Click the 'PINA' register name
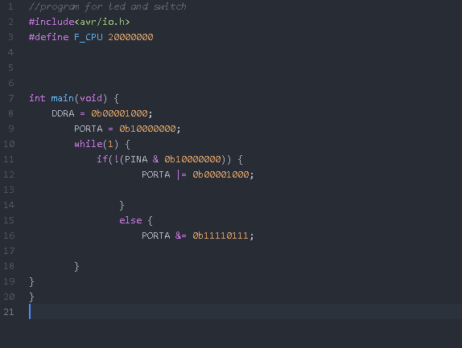The width and height of the screenshot is (462, 348). click(136, 159)
